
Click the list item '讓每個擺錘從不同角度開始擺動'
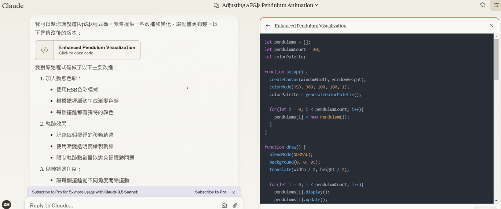click(x=93, y=180)
